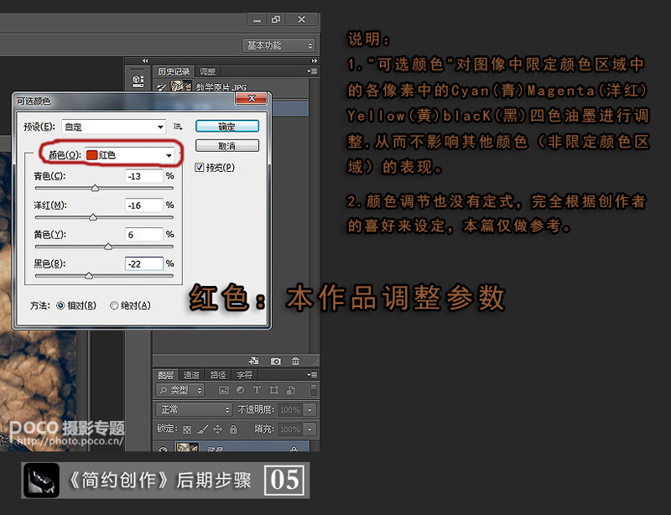This screenshot has width=671, height=515.
Task: Click the shape layer filter icon
Action: click(274, 390)
